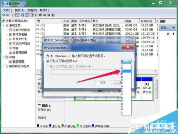
Task: Click the black X delete toolbar icon
Action: [36, 15]
